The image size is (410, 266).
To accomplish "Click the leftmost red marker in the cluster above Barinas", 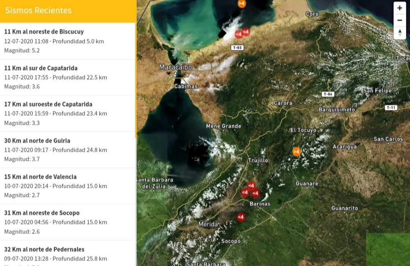I will coord(245,193).
